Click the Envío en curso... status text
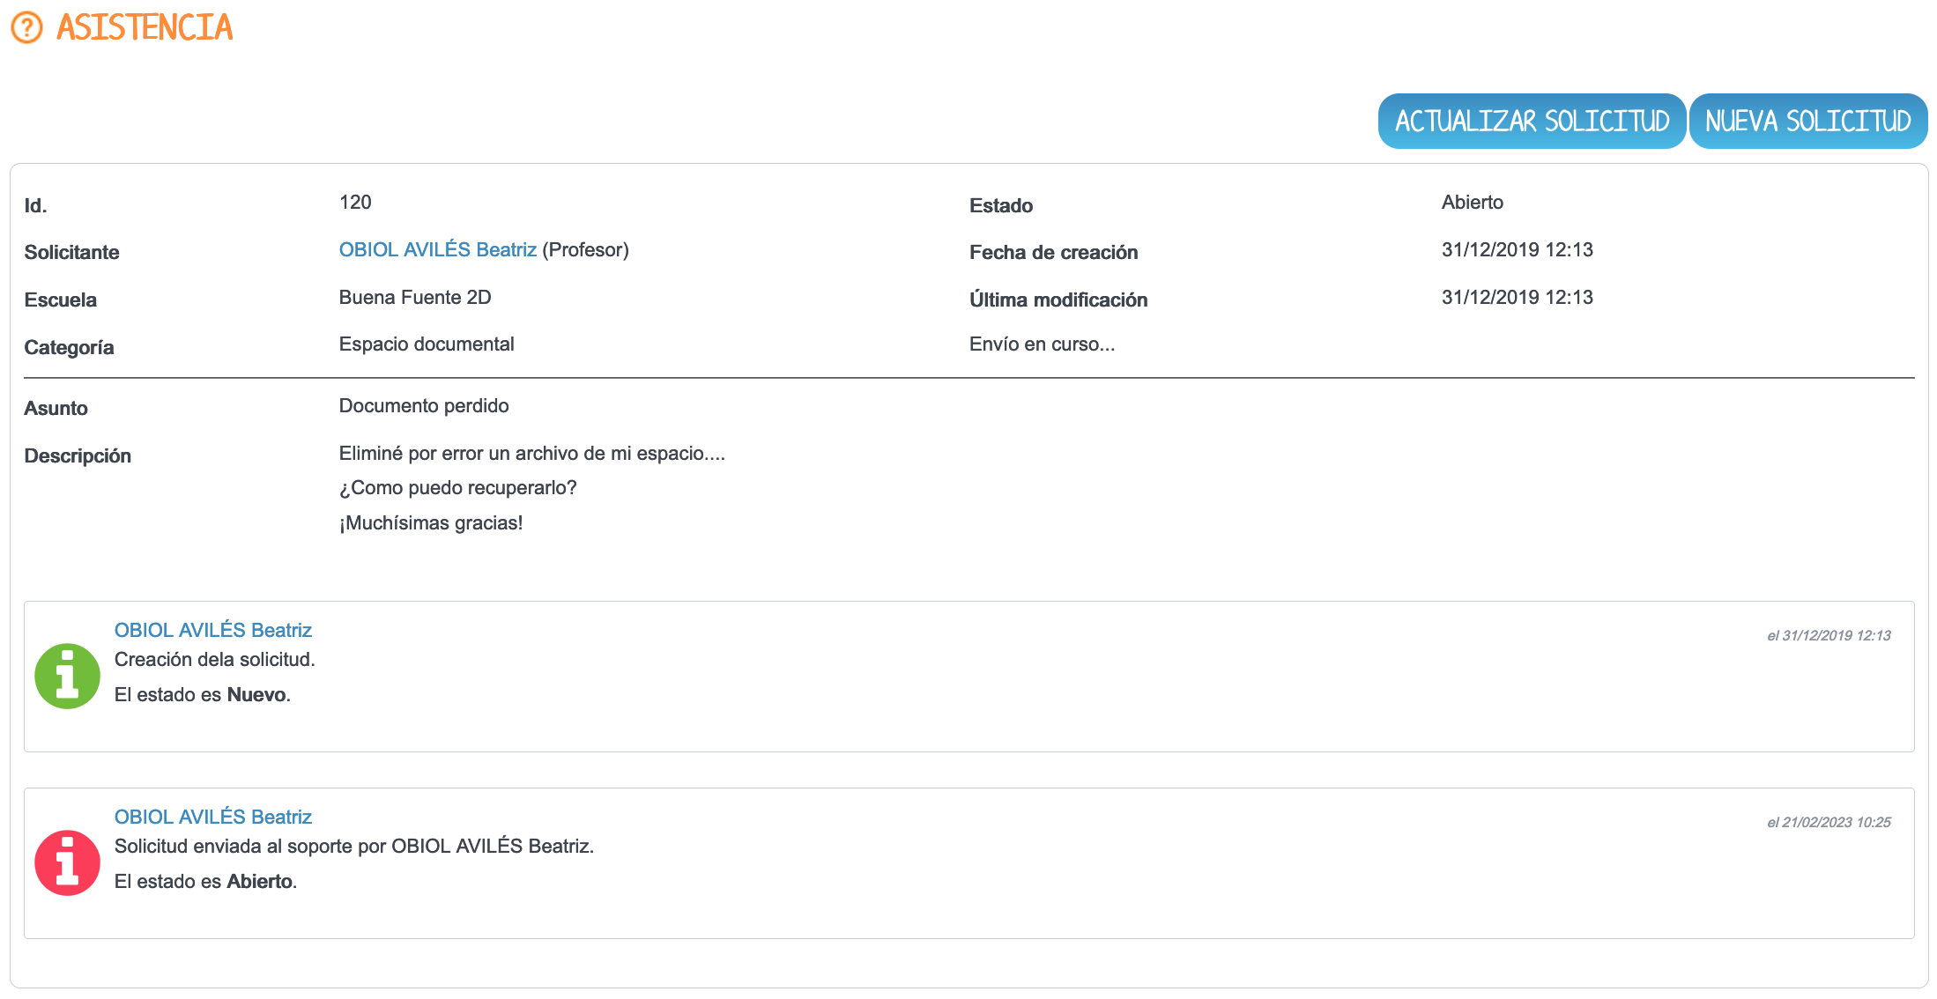 click(1043, 344)
